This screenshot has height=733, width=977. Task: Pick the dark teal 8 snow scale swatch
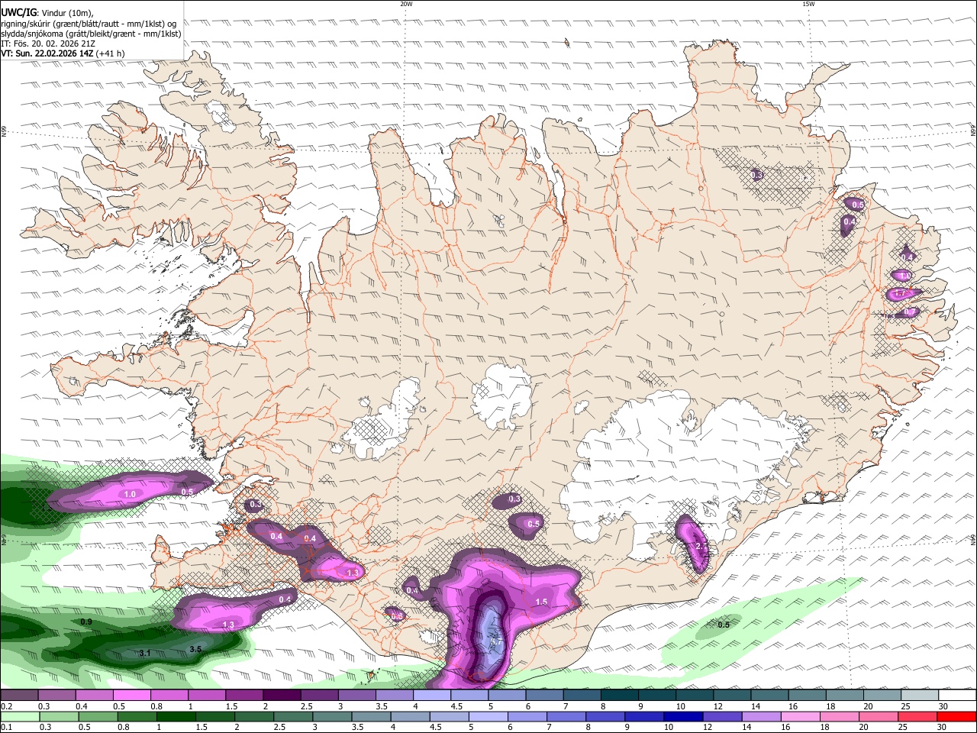pyautogui.click(x=620, y=696)
